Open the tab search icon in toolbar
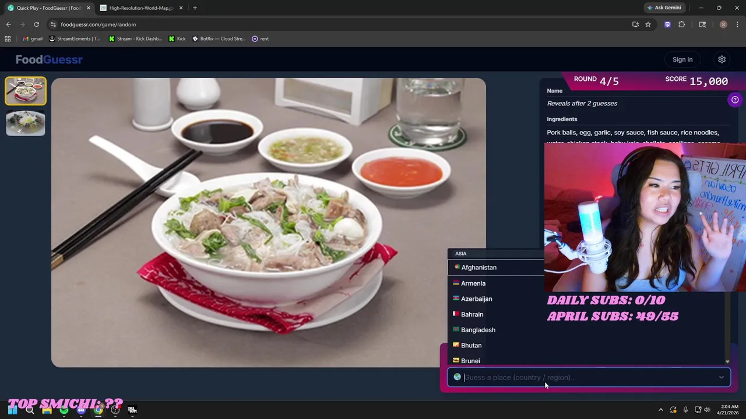746x419 pixels. coord(702,24)
